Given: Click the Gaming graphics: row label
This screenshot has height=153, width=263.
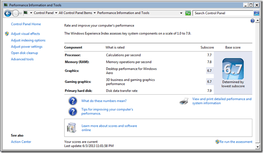Looking at the screenshot, I should pos(78,82).
